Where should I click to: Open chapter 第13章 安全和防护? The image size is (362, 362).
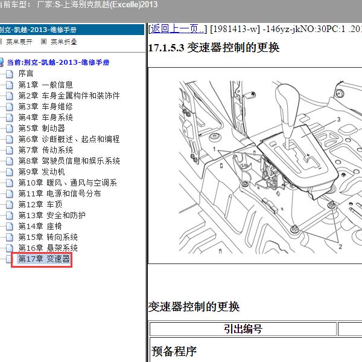(52, 215)
